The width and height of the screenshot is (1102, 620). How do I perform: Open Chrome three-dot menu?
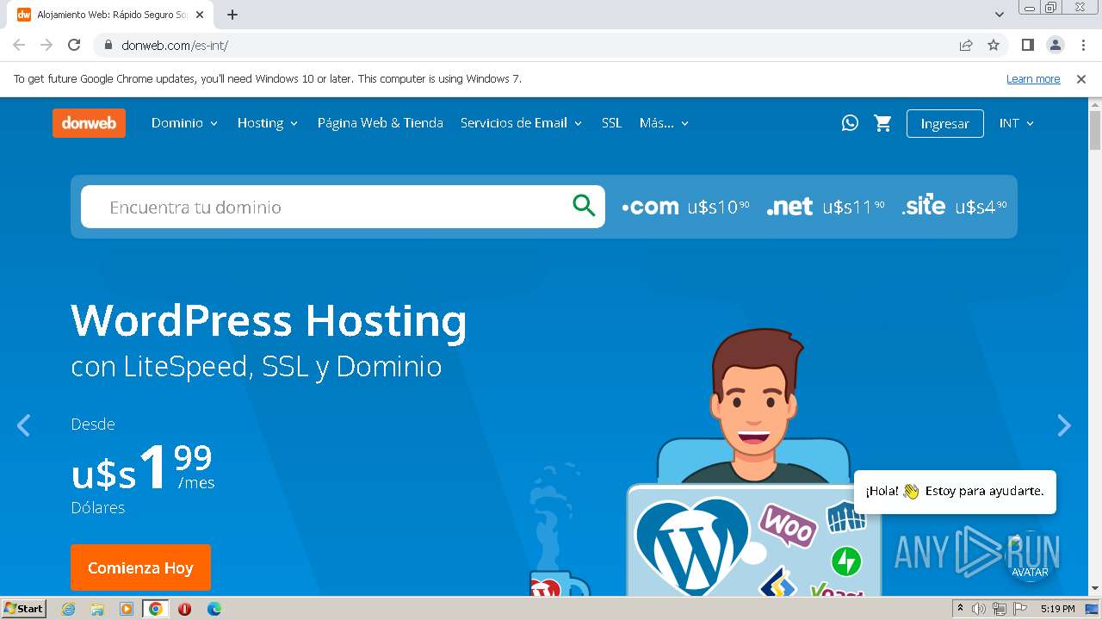click(x=1083, y=46)
